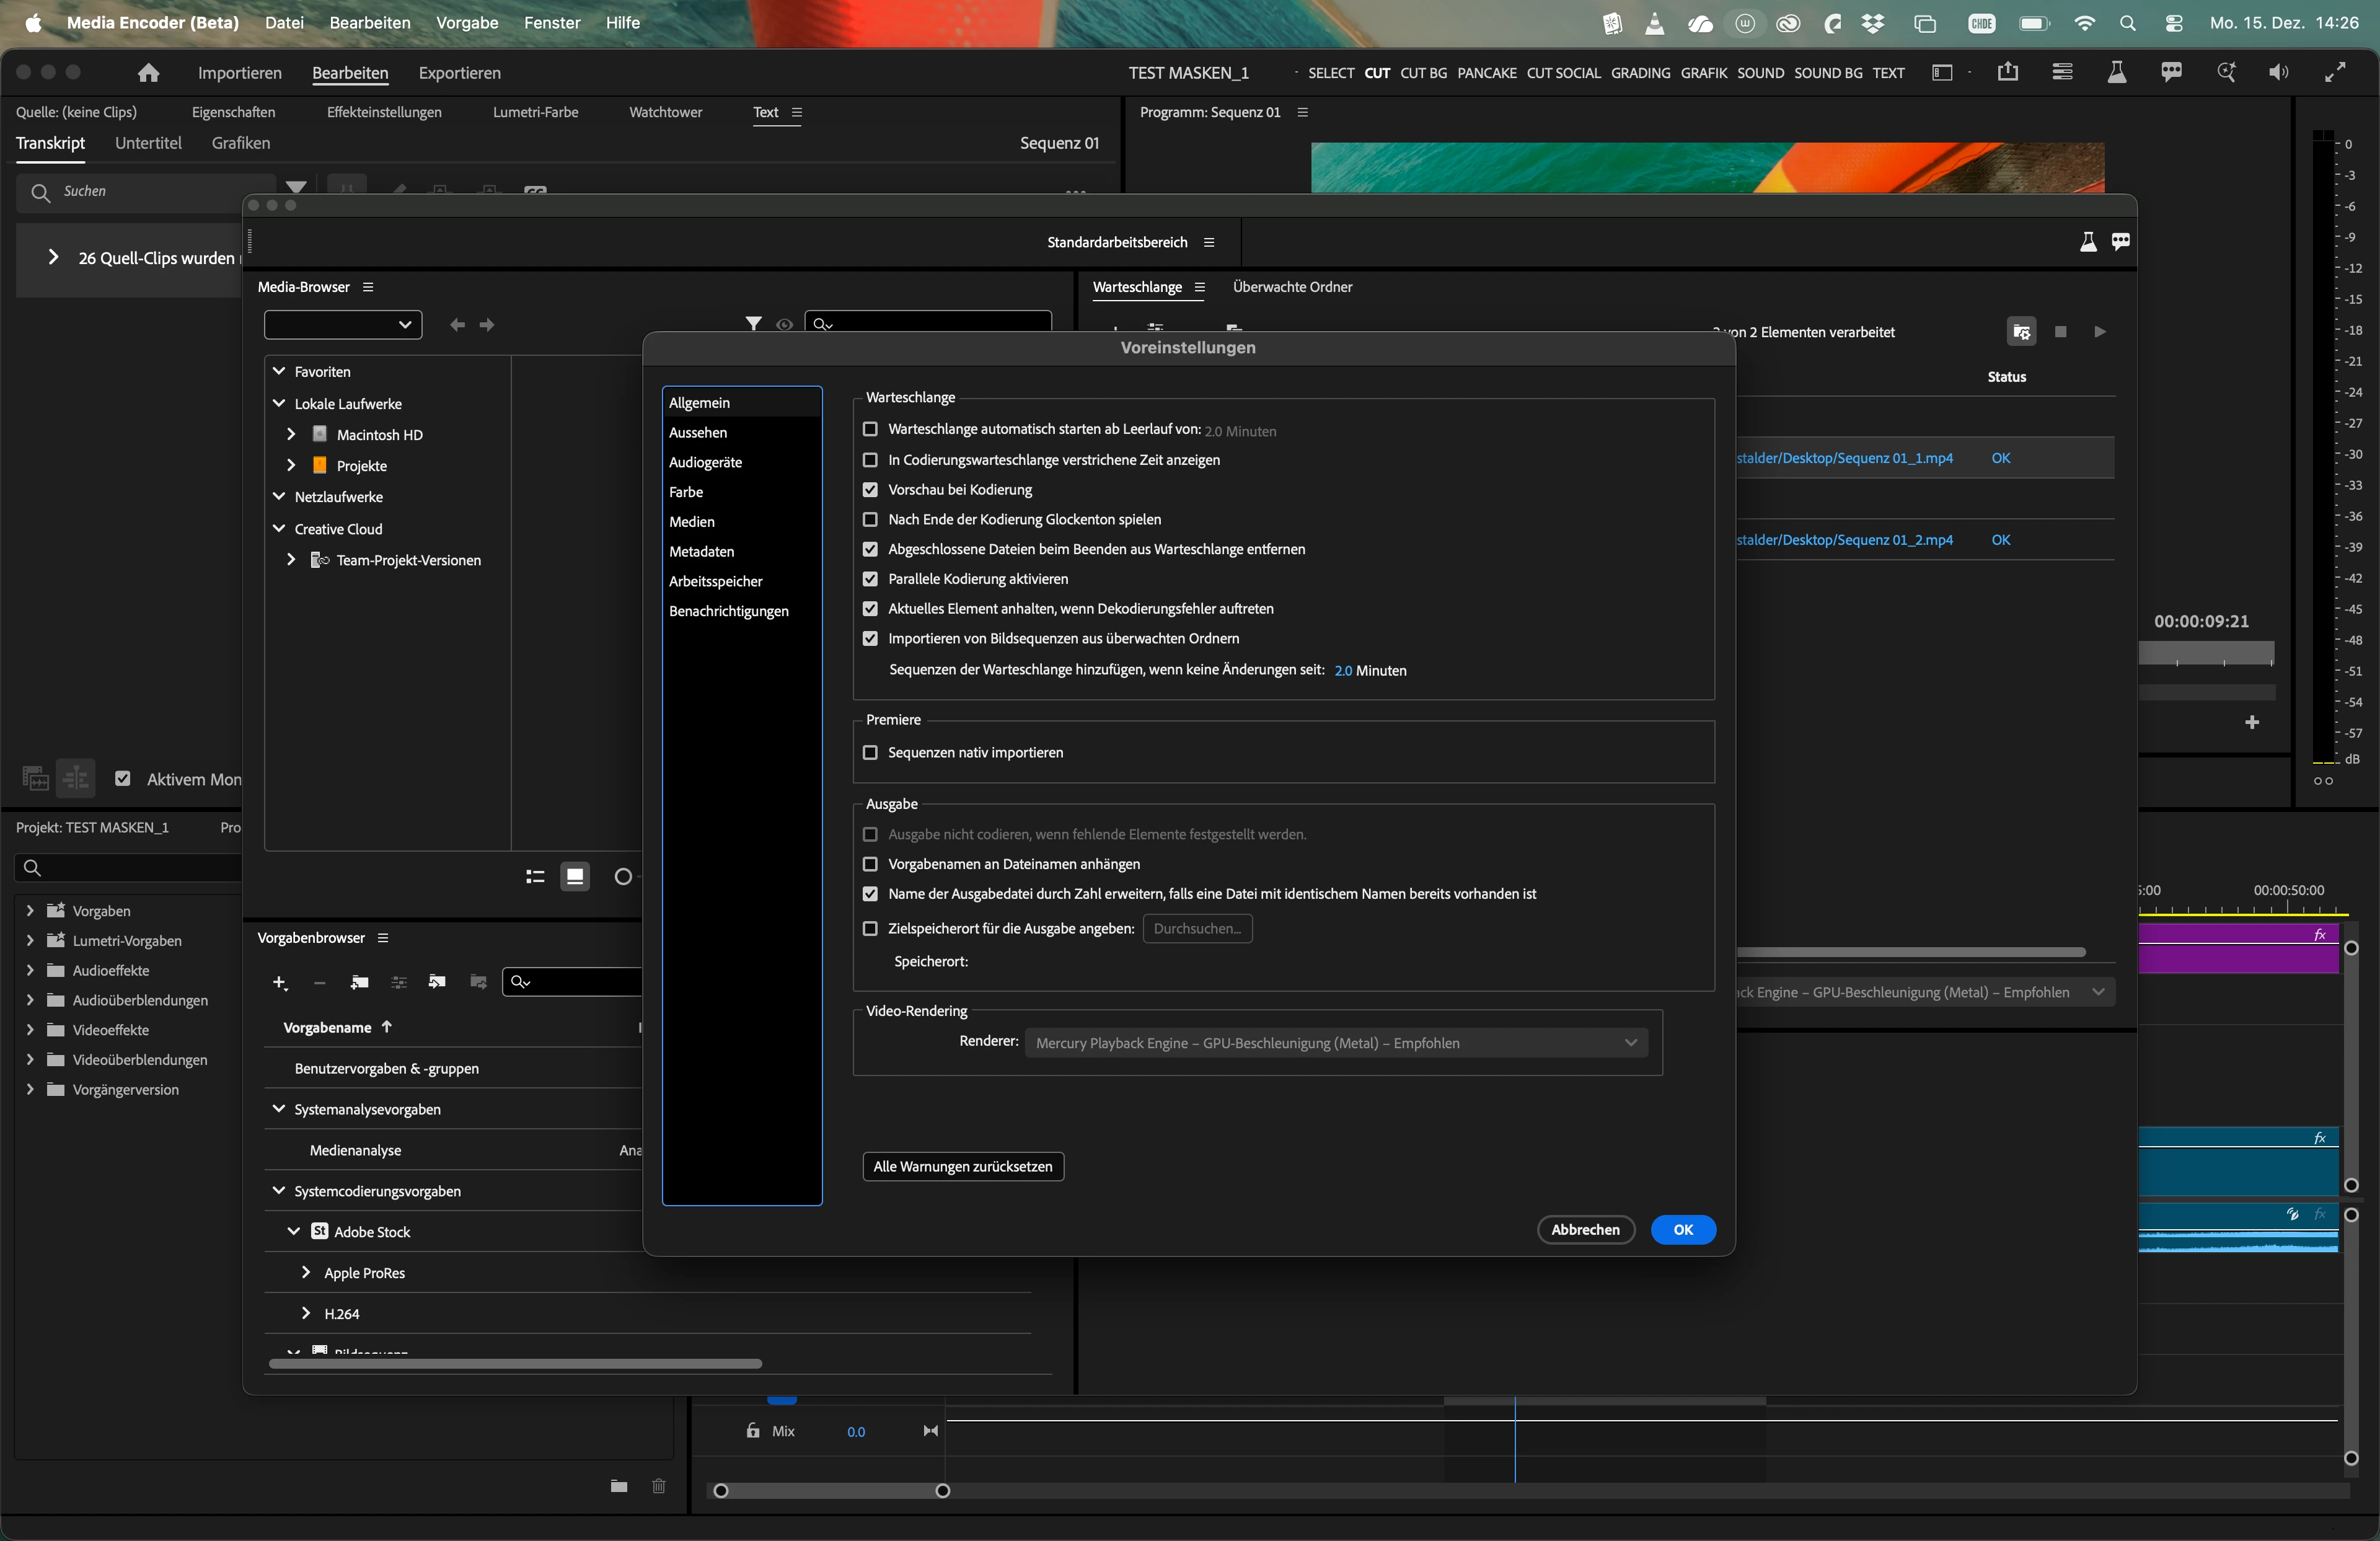Expand the Lumetri-Vorgaben bin
This screenshot has width=2380, height=1541.
pyautogui.click(x=30, y=940)
